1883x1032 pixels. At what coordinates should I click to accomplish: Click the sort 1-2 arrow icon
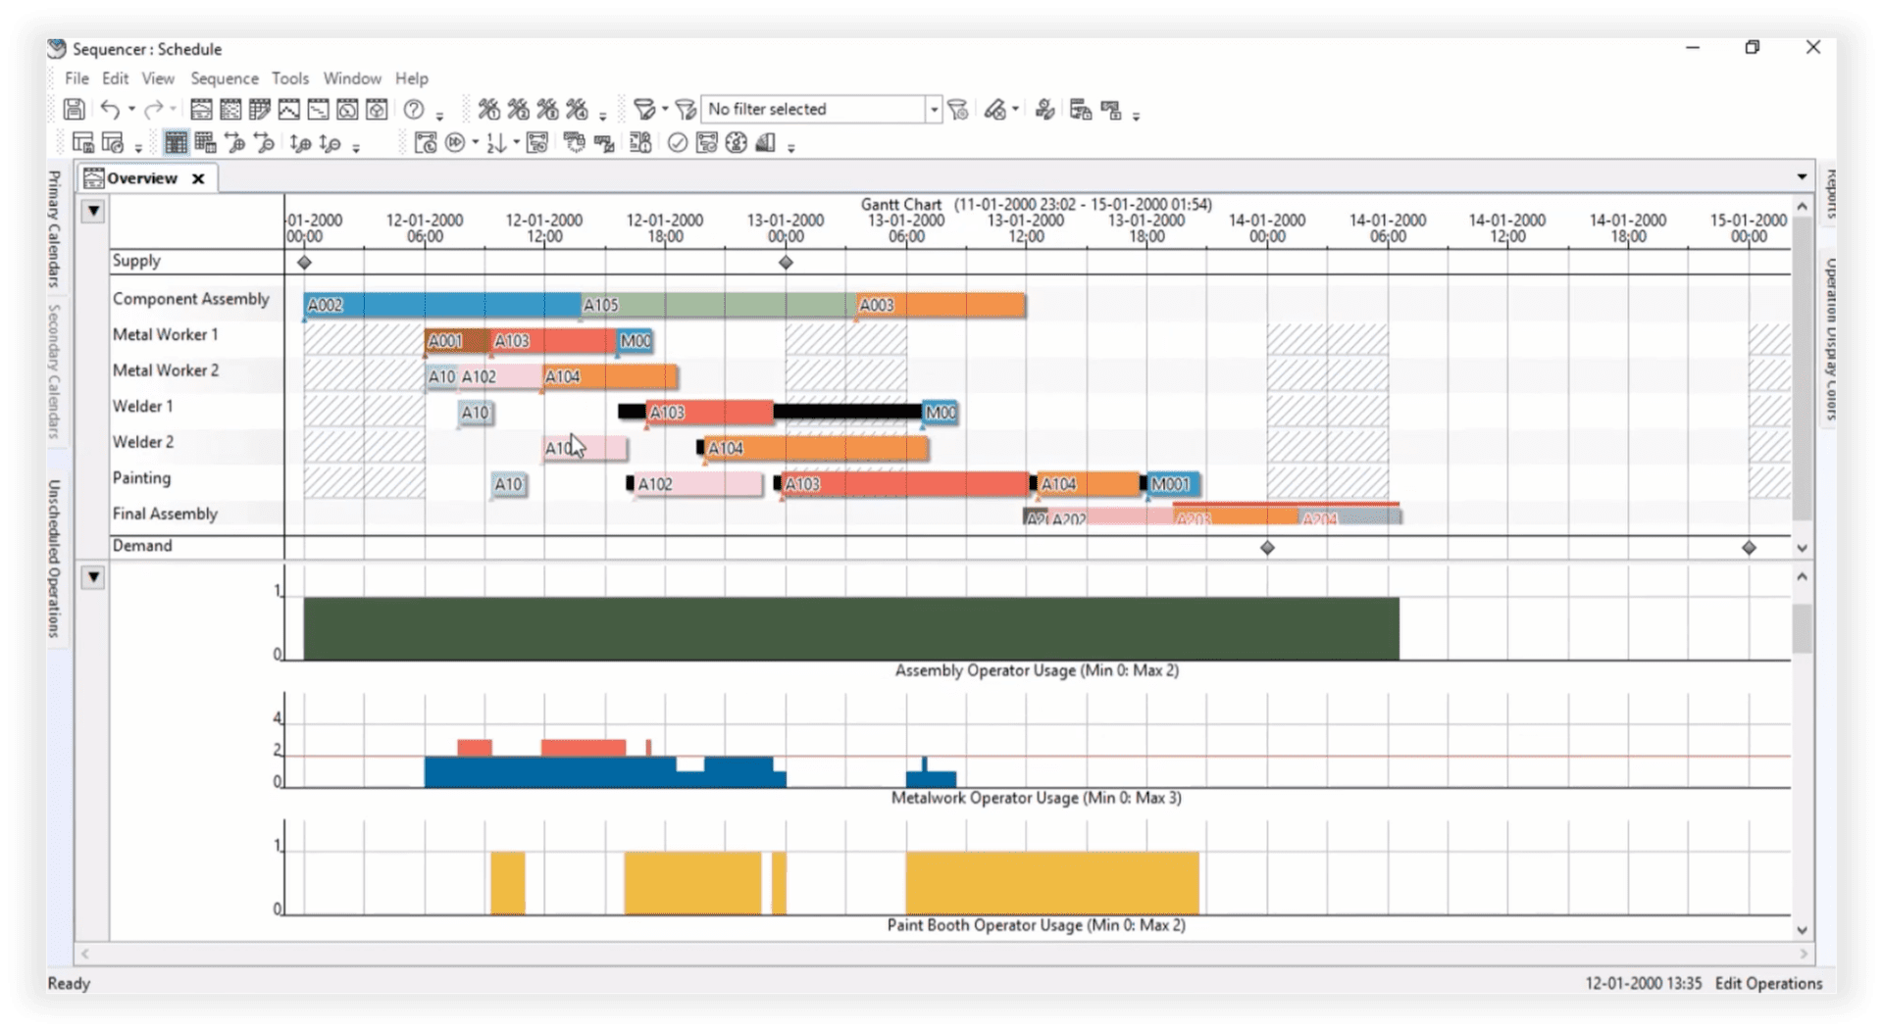(496, 143)
